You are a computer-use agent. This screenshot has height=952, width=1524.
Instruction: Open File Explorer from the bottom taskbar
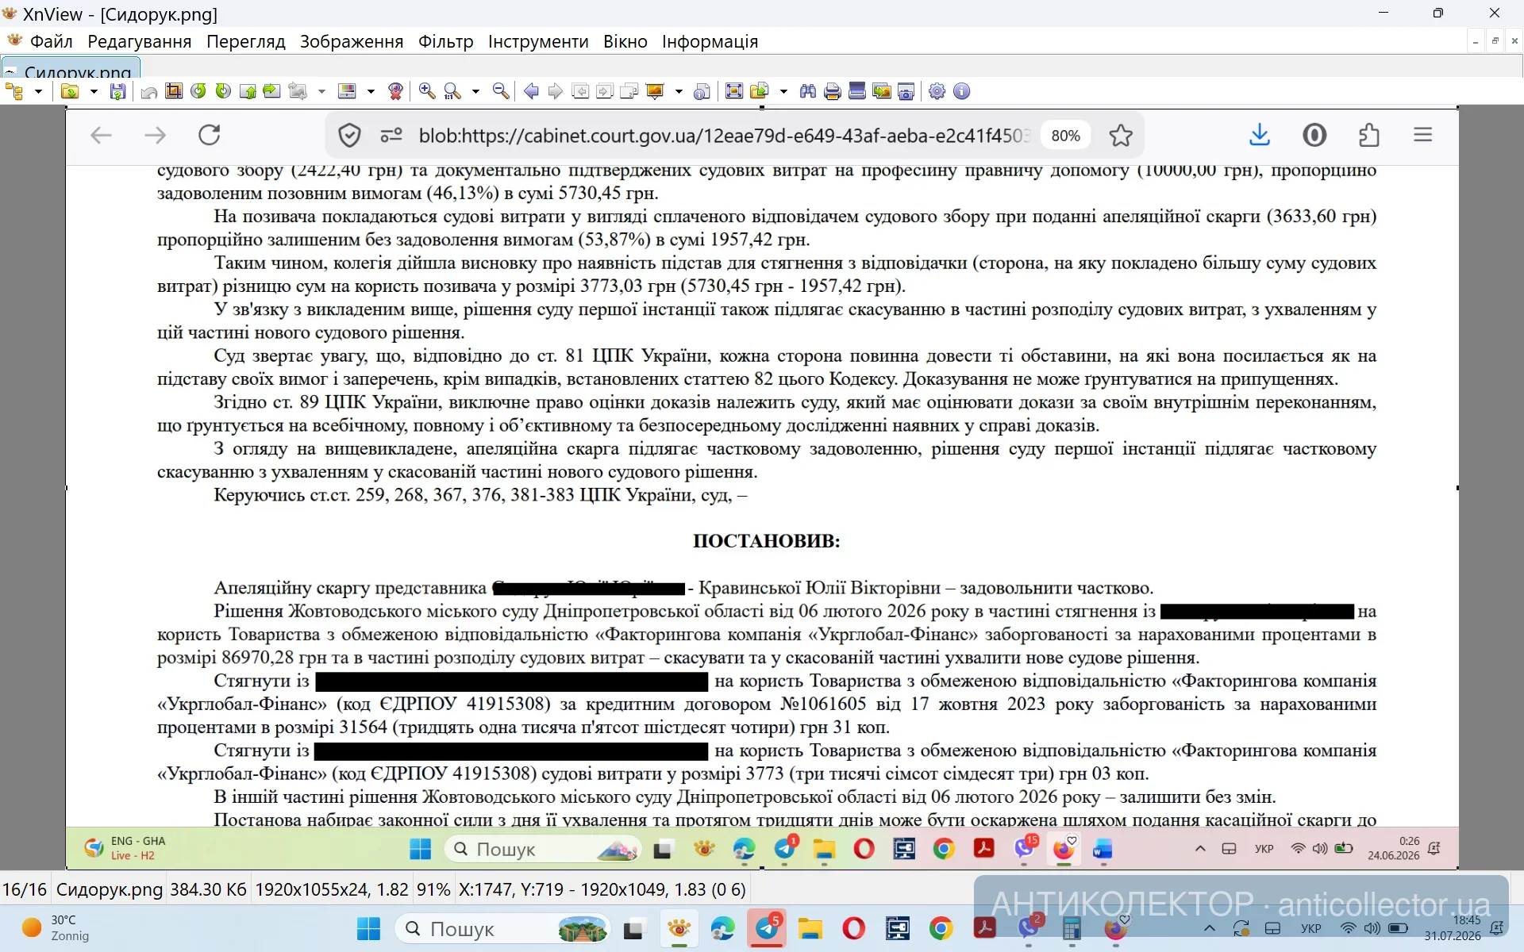point(810,928)
